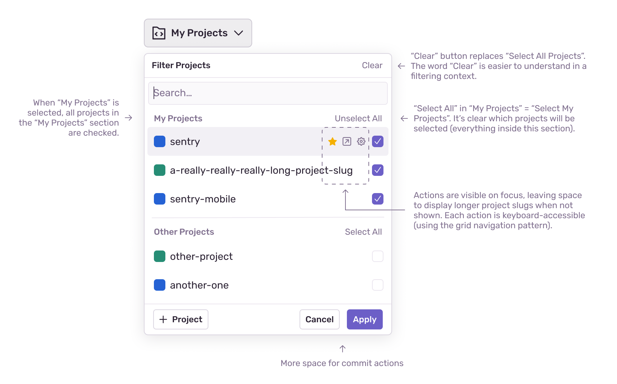Click the folder icon in My Projects button
The image size is (617, 384).
click(159, 33)
